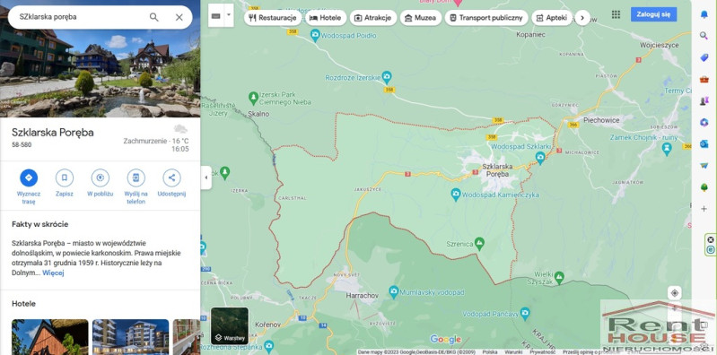Click Wyślij na telefon icon
Viewport: 717px width, 355px height.
[x=136, y=177]
